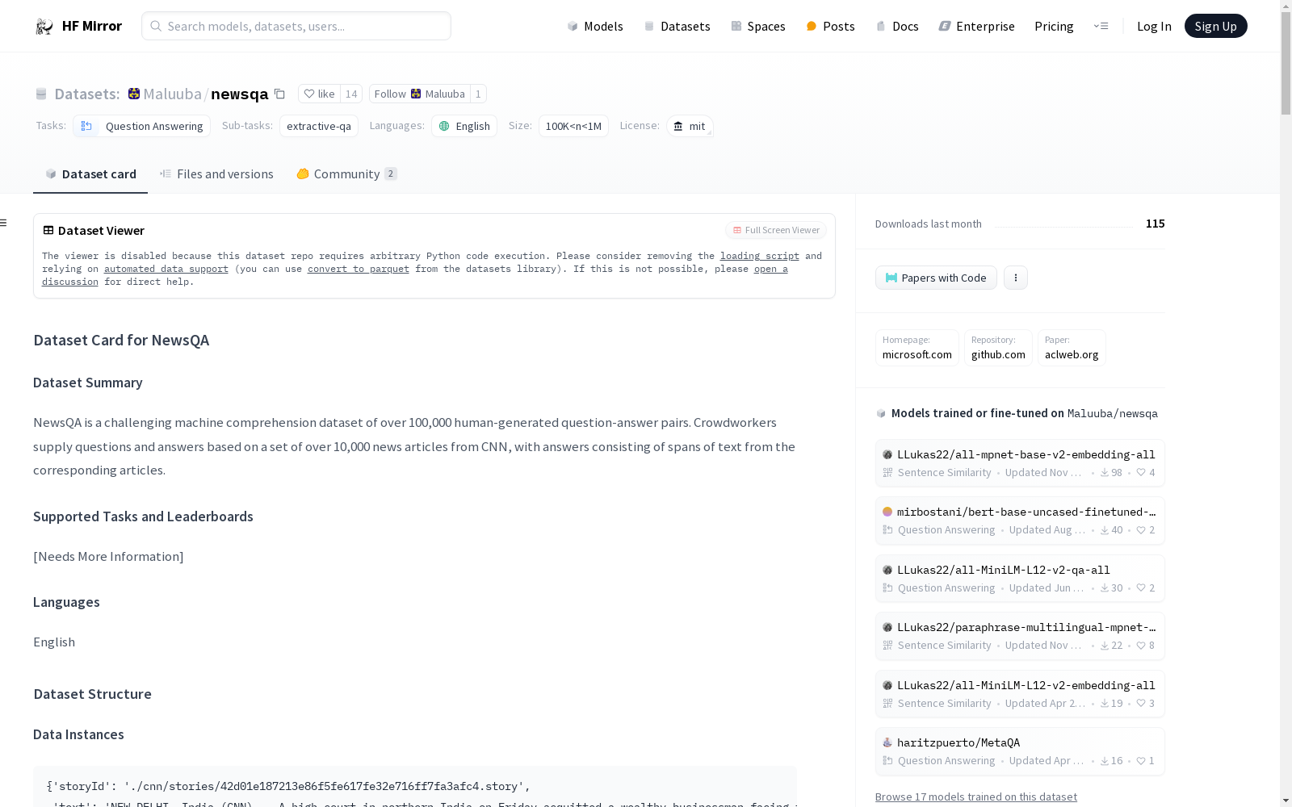The image size is (1292, 807).
Task: Click the Community tab badge 2
Action: [391, 174]
